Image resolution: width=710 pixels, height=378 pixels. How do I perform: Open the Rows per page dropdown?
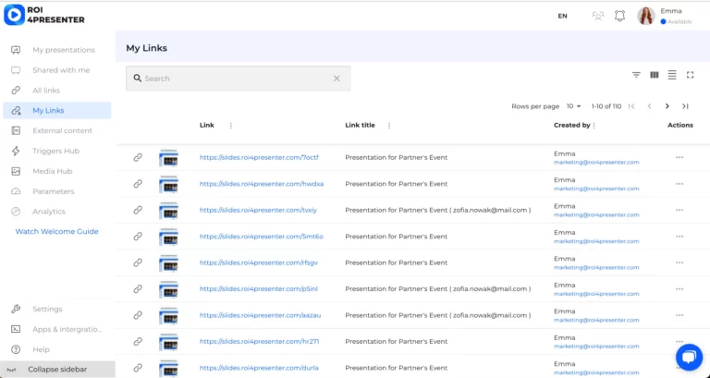(x=574, y=106)
